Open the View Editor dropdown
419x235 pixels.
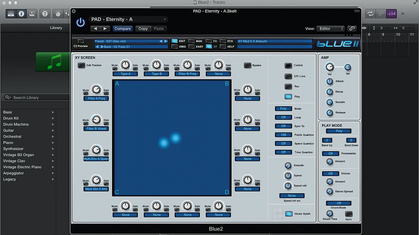click(x=330, y=29)
